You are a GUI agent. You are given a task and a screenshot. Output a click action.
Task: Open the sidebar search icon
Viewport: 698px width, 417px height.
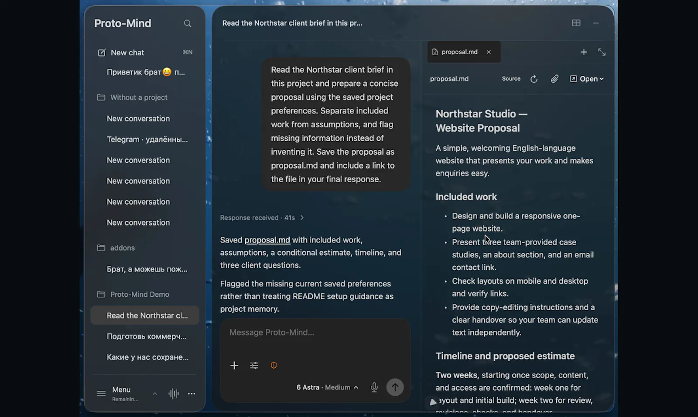tap(188, 24)
